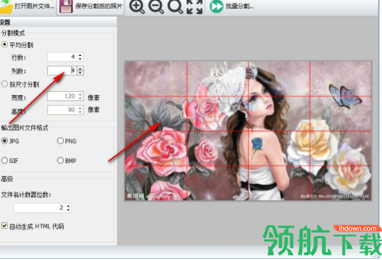This screenshot has height=260, width=382.
Task: Zoom in using the magnifier plus icon
Action: pyautogui.click(x=137, y=7)
